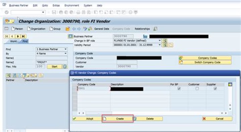Viewport: 241px width, 132px height.
Task: Toggle the locator panel icon left of Person
Action: point(6,29)
